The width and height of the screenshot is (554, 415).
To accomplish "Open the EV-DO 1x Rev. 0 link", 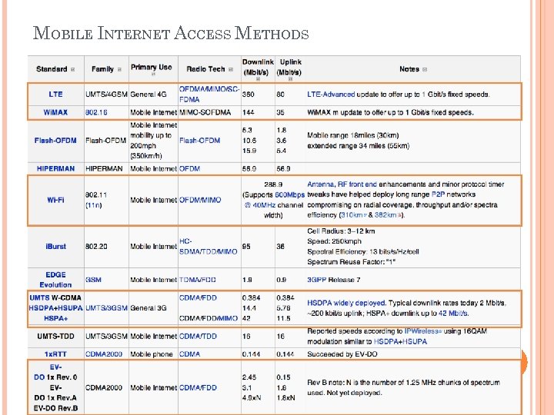I will pyautogui.click(x=55, y=372).
